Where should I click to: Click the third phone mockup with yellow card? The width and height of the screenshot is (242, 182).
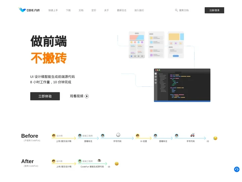click(176, 45)
